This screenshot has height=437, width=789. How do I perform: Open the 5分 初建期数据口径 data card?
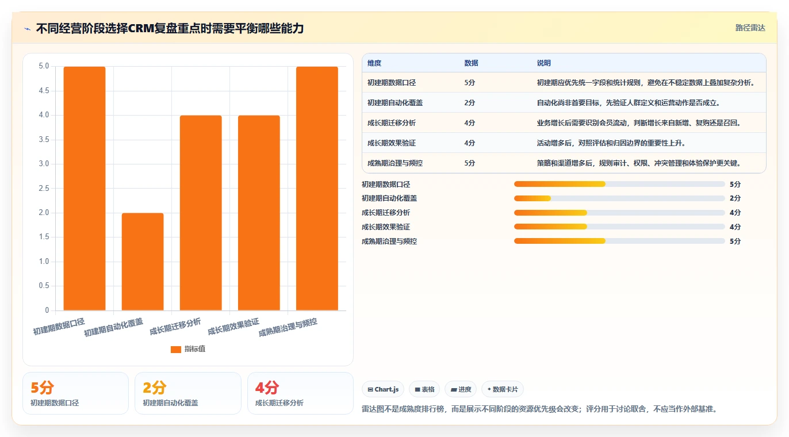[x=75, y=393]
